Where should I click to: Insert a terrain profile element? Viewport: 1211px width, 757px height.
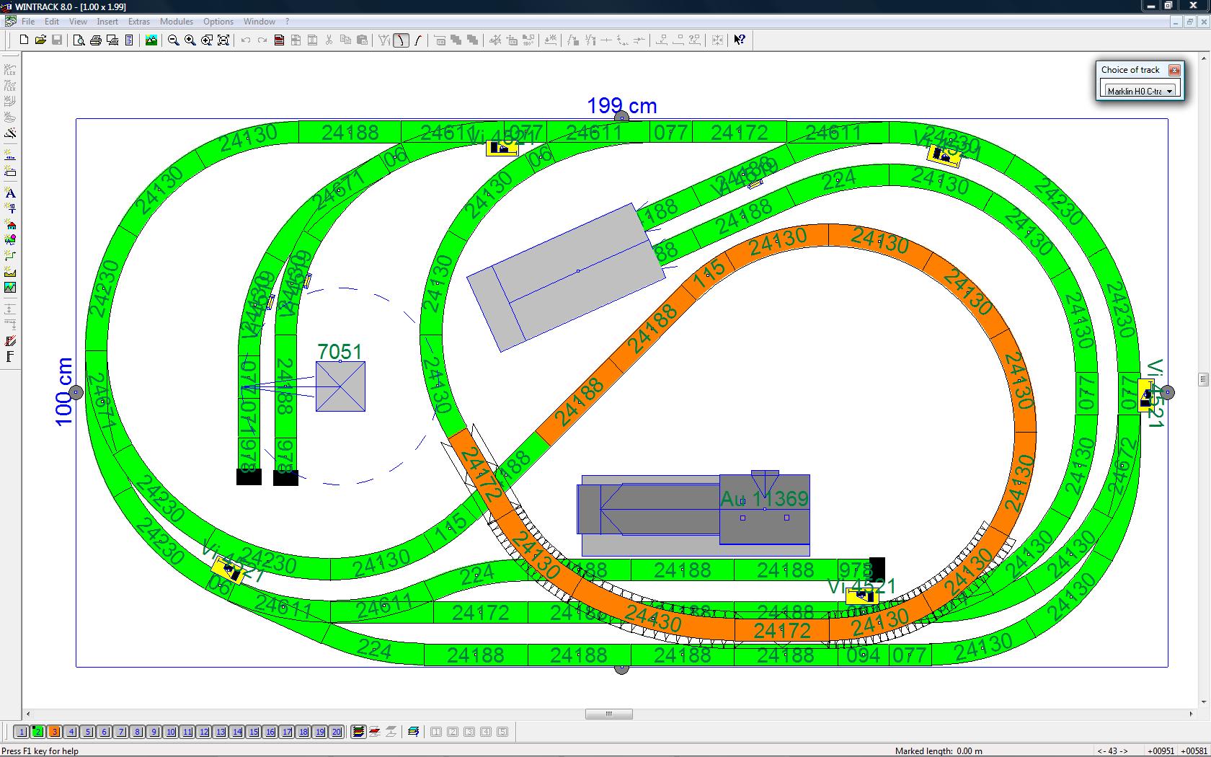(10, 272)
